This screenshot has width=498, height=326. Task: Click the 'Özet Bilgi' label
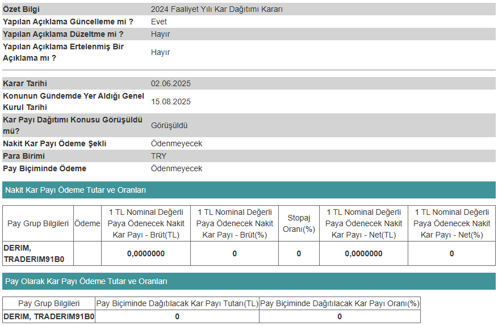click(x=21, y=9)
